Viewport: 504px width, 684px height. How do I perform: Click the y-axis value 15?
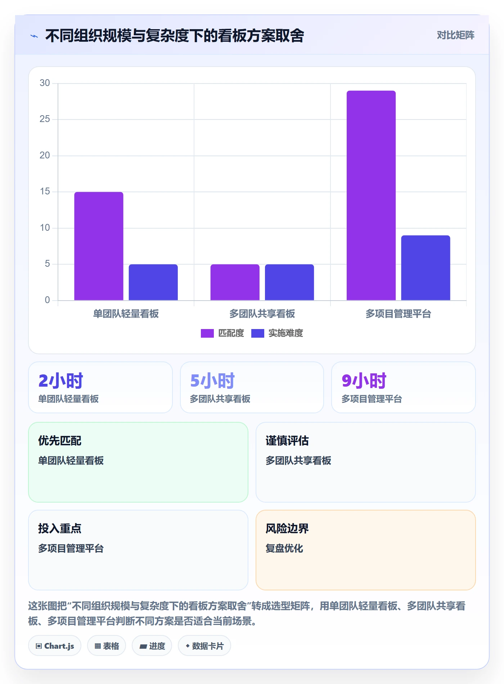point(45,192)
